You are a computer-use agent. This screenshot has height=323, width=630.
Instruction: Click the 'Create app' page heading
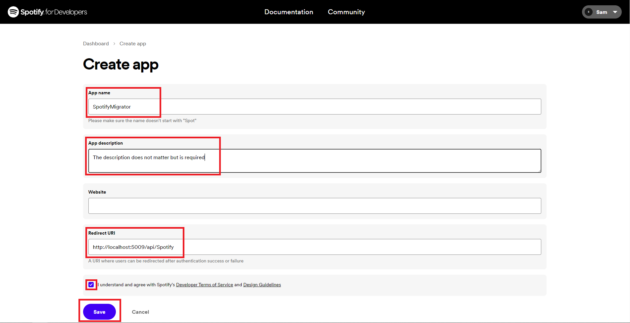click(x=121, y=64)
